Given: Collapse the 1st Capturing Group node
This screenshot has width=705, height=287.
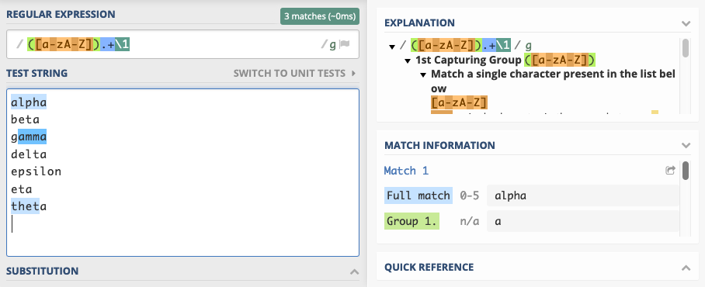Looking at the screenshot, I should pos(408,61).
